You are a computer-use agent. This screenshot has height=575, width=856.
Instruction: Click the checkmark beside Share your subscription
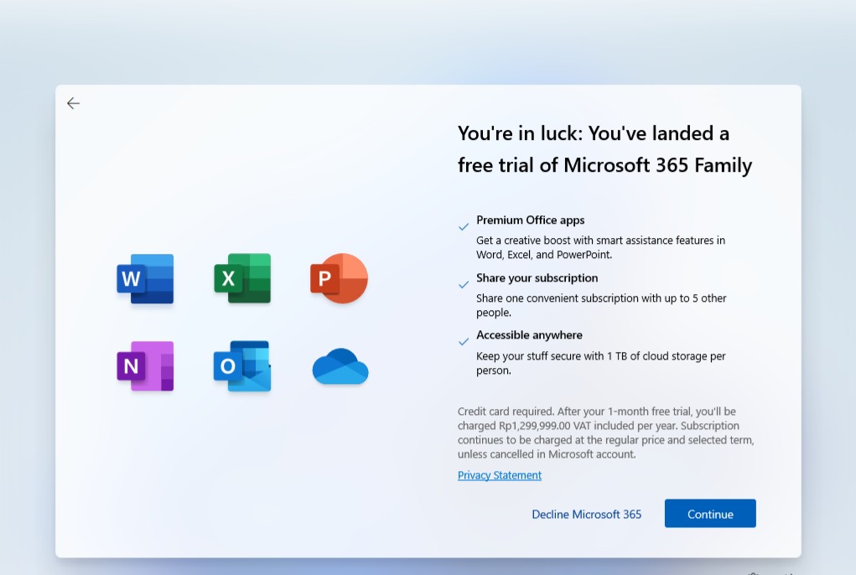[x=464, y=284]
